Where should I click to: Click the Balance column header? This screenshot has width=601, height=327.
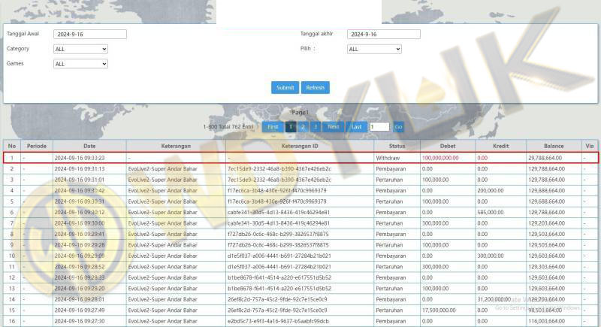[554, 145]
